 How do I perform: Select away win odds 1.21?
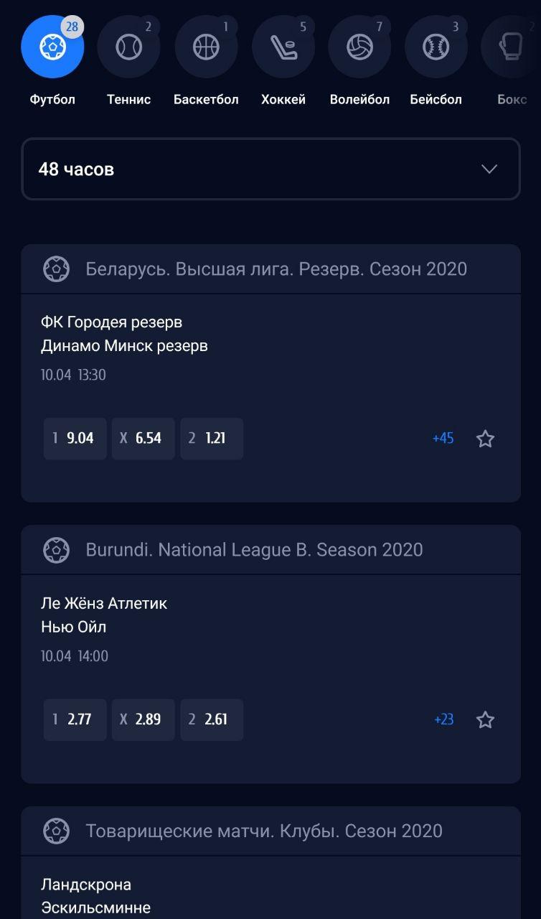[x=212, y=439]
